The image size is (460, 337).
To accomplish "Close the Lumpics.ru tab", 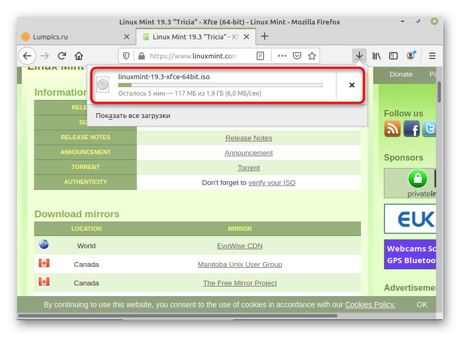I will [x=127, y=37].
